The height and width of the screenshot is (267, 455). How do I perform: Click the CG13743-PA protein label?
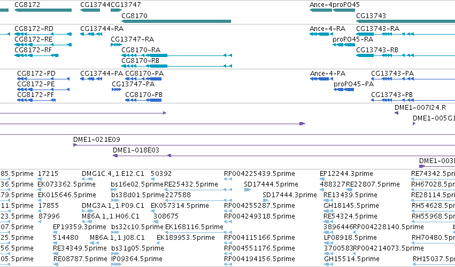pyautogui.click(x=392, y=74)
